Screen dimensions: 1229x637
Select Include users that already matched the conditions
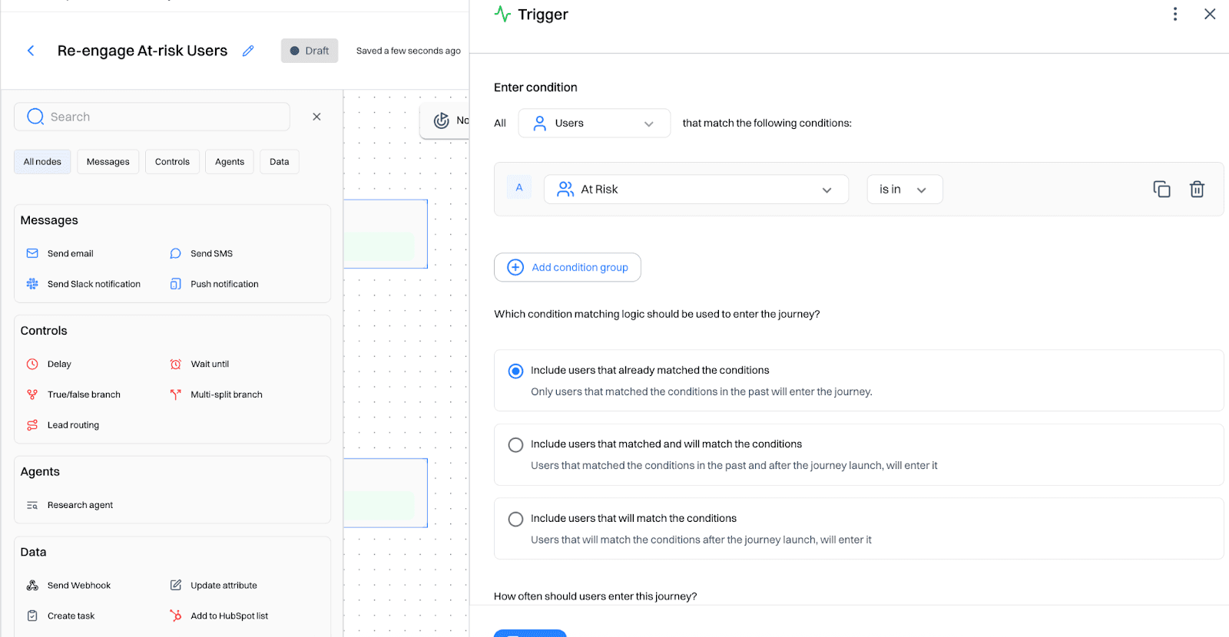515,371
